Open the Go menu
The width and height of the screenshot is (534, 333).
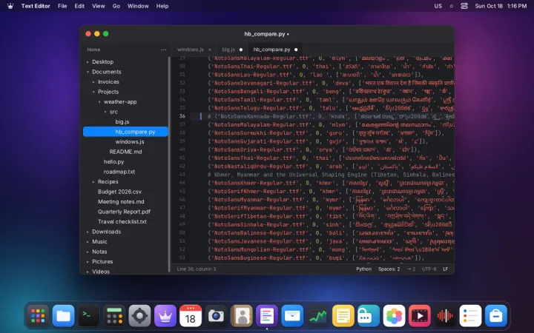[x=116, y=6]
